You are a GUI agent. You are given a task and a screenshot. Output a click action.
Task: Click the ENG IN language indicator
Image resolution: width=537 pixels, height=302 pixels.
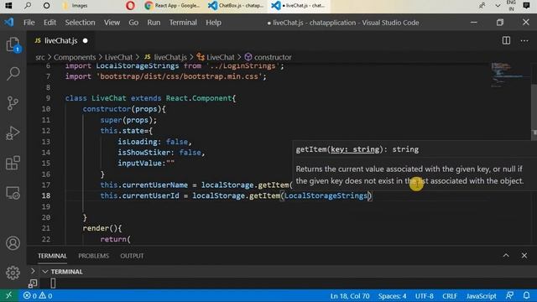[511, 6]
